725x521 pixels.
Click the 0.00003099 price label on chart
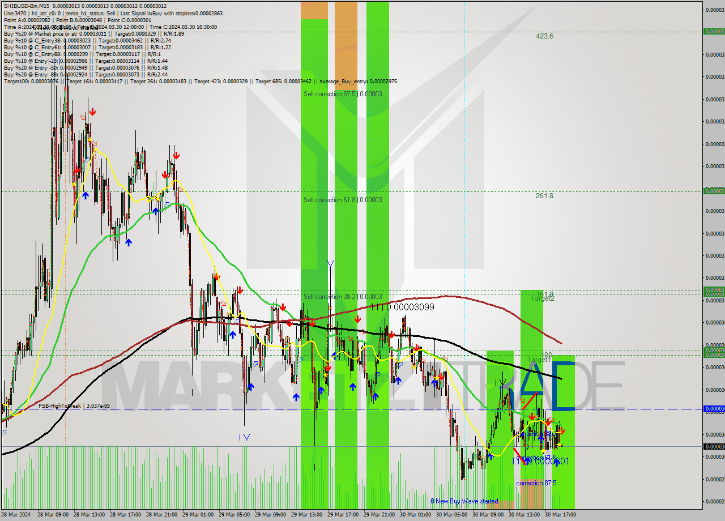(x=411, y=307)
